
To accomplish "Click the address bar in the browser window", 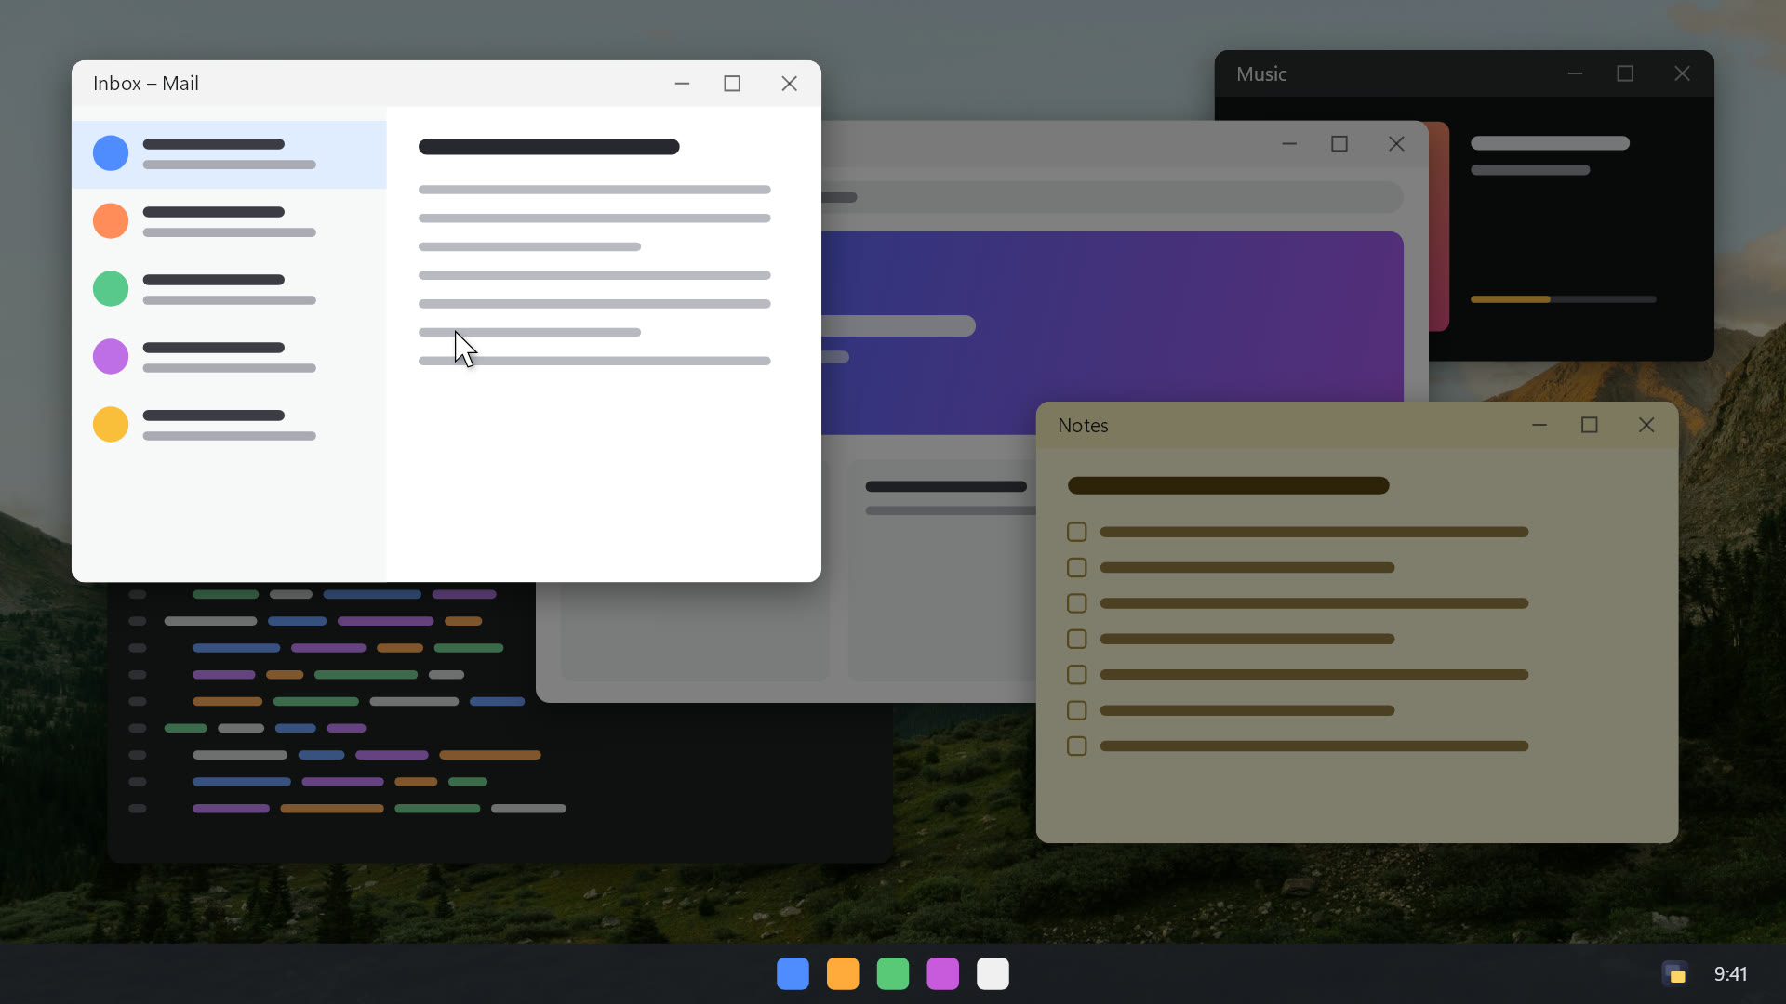I will 1113,197.
